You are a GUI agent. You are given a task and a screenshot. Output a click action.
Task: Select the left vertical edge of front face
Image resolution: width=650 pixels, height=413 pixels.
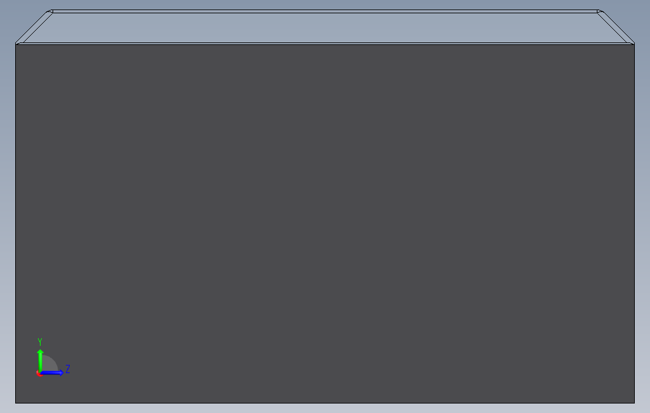click(x=16, y=224)
